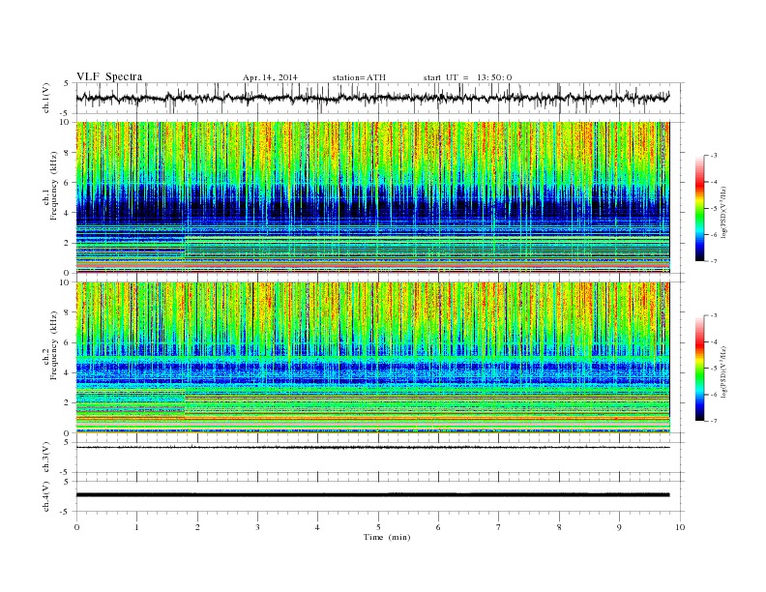Click the date text "Apr. 14, 2014"
Screen dimensions: 766x592
(270, 77)
